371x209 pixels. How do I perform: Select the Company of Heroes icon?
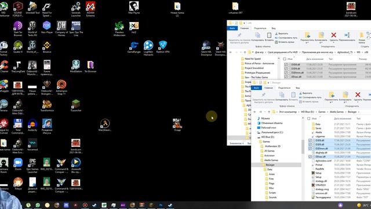(x=61, y=28)
